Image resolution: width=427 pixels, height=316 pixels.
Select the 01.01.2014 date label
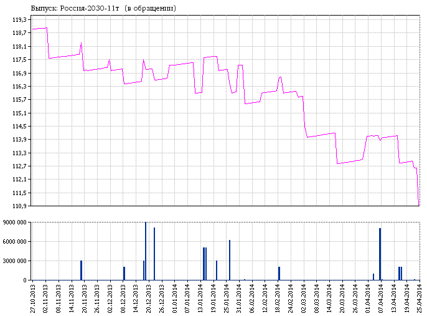(175, 297)
